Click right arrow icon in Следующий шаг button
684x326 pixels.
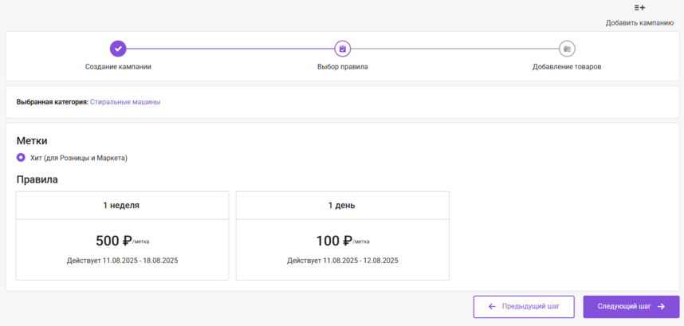click(661, 306)
